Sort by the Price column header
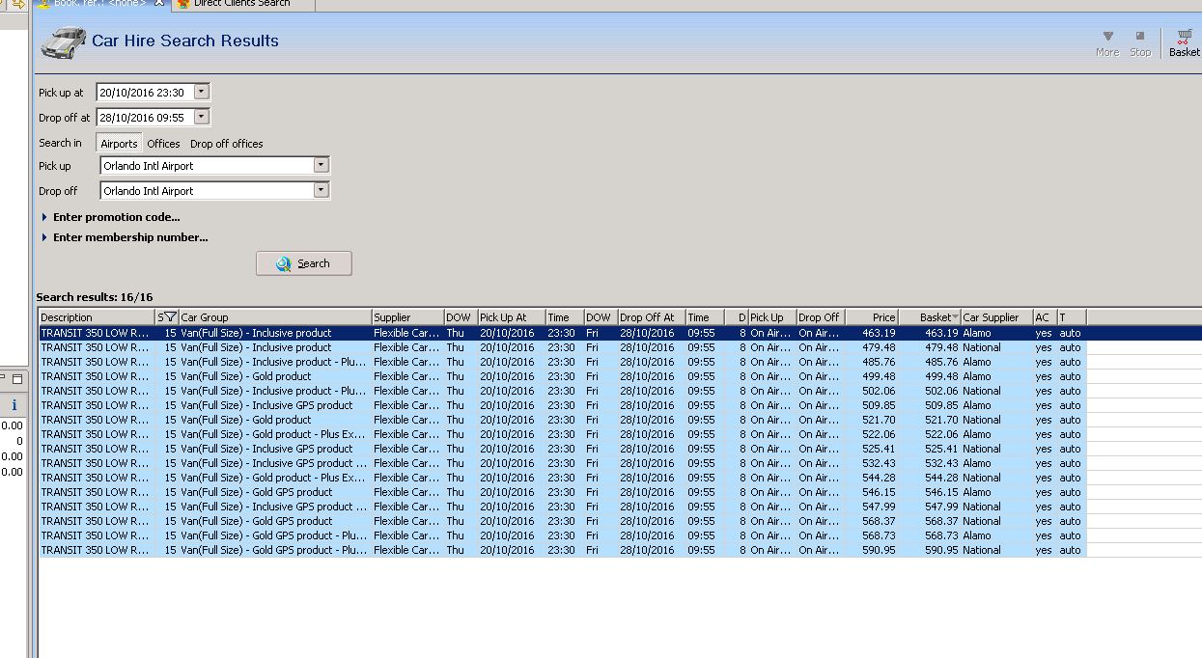Viewport: 1202px width, 658px height. coord(872,316)
